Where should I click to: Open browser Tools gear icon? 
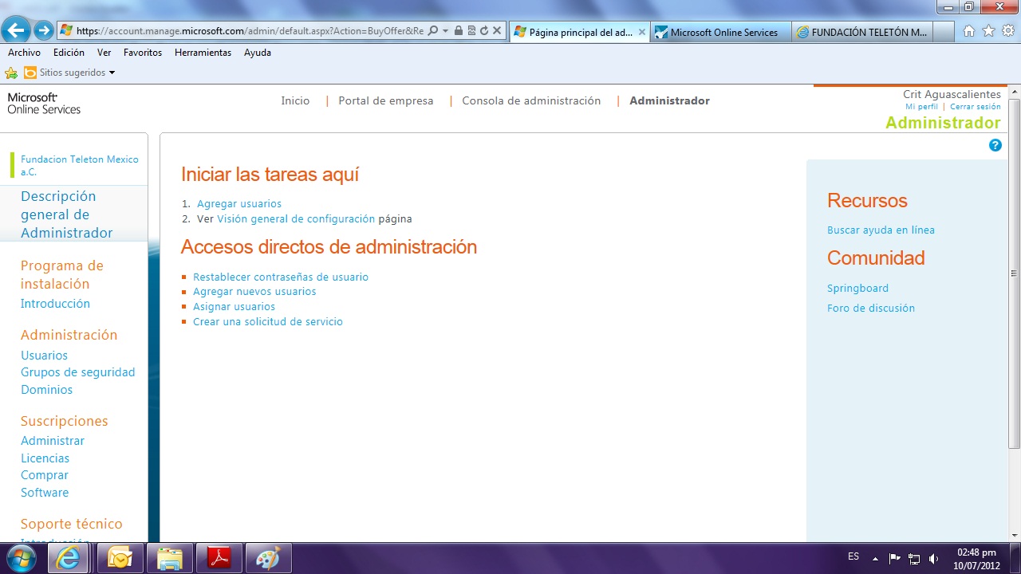pos(1008,31)
